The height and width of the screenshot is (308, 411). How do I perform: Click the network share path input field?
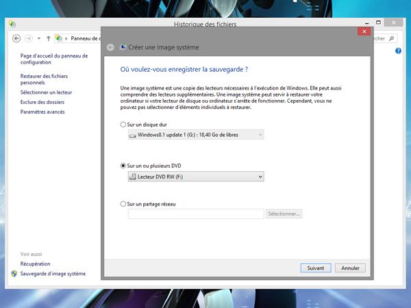point(196,214)
